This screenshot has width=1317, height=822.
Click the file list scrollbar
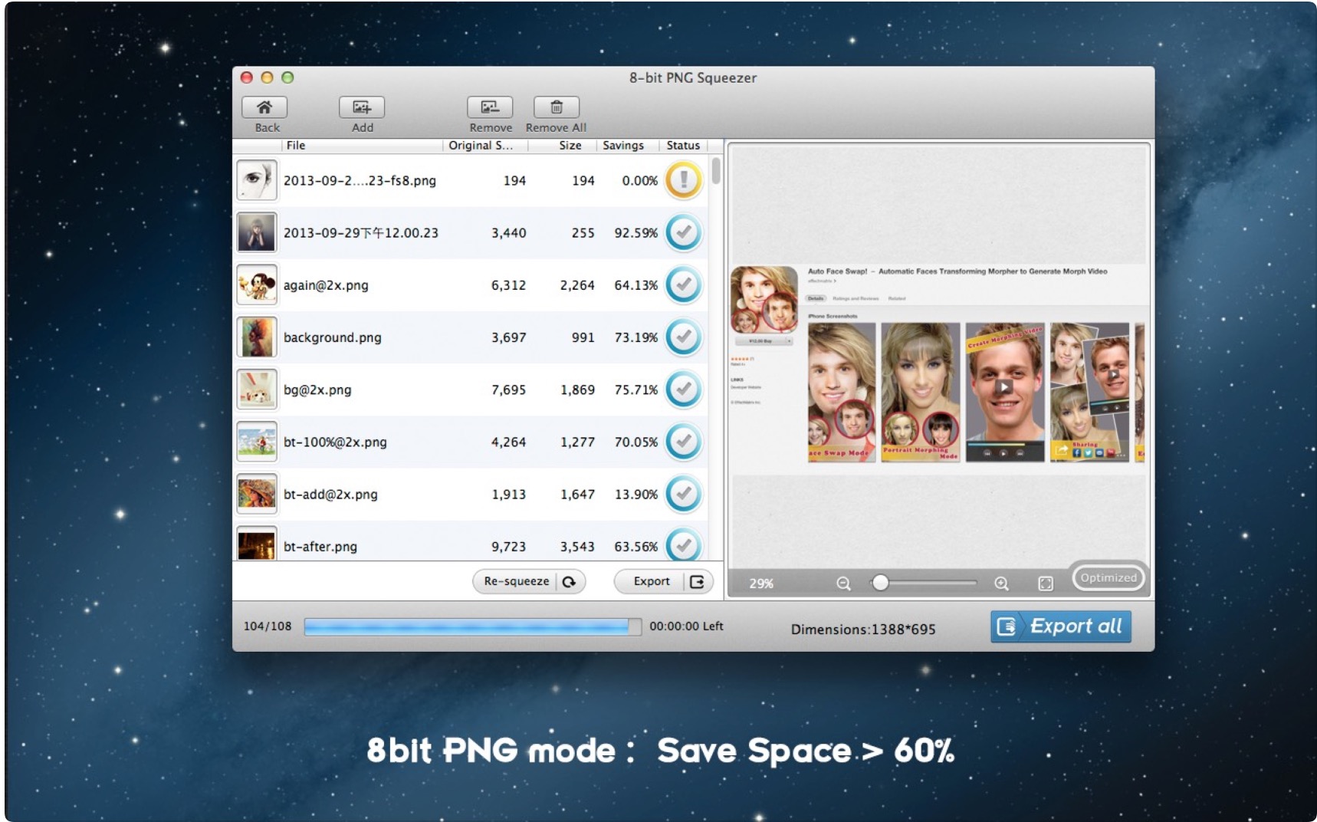pyautogui.click(x=715, y=172)
